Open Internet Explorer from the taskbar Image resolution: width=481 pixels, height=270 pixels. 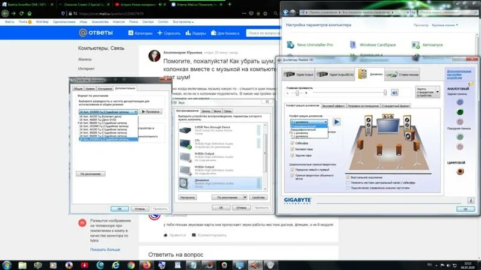pyautogui.click(x=115, y=265)
